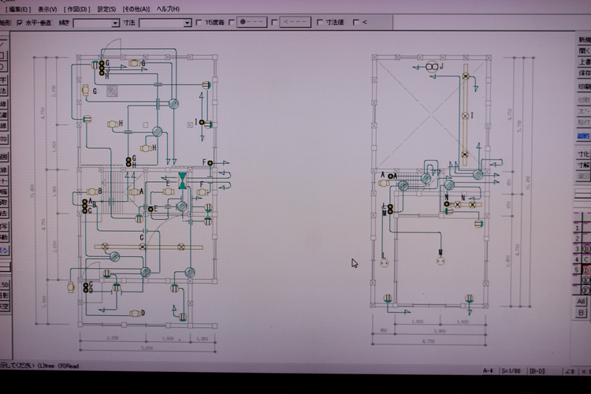This screenshot has width=591, height=394.
Task: Click the 開く (Open) toolbar button
Action: [584, 50]
